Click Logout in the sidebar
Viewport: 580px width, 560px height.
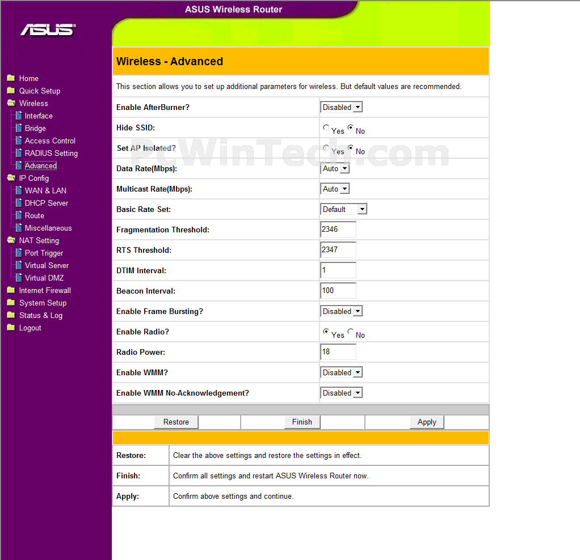click(x=30, y=328)
